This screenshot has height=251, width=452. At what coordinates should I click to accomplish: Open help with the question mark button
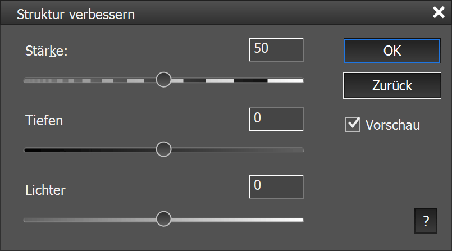click(426, 221)
